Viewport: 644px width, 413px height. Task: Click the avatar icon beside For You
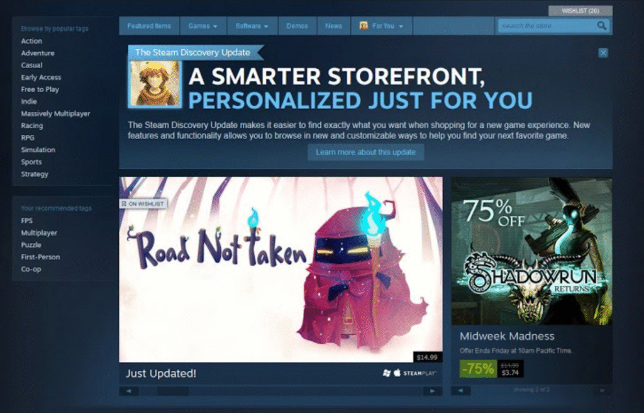(x=364, y=26)
